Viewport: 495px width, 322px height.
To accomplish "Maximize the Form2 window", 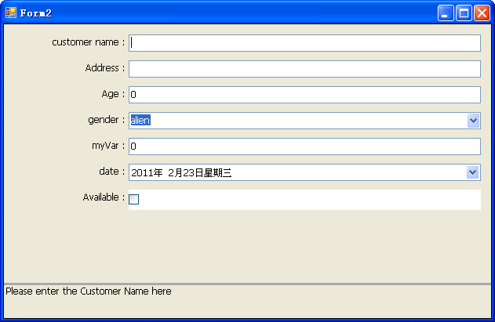I will pos(464,13).
